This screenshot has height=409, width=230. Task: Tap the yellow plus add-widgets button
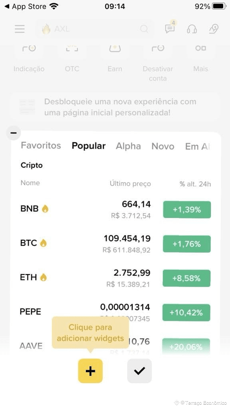coord(90,371)
